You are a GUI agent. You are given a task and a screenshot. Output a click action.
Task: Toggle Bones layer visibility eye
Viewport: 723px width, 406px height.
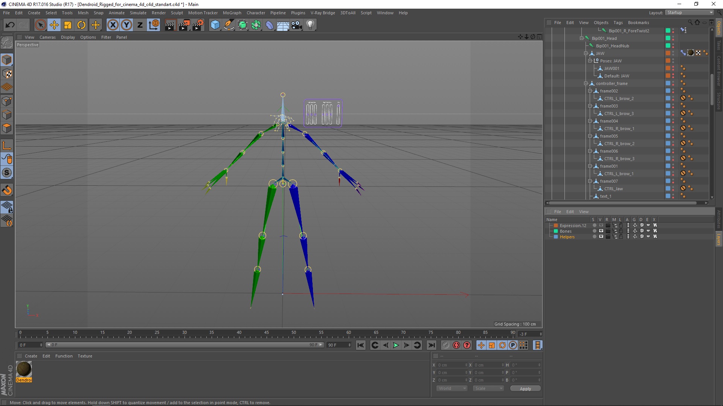tap(601, 231)
